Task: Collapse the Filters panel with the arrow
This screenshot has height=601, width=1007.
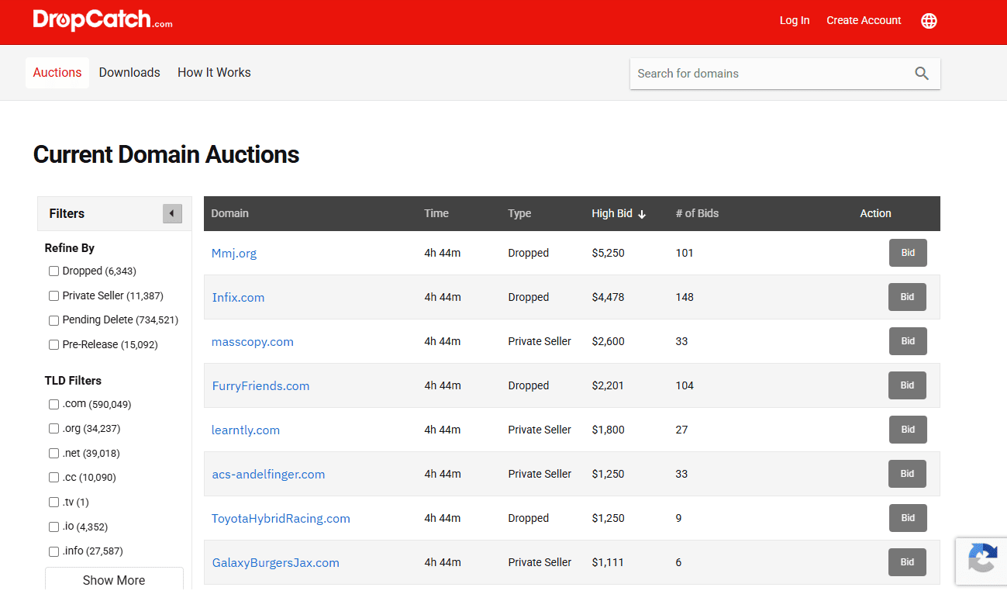Action: 172,213
